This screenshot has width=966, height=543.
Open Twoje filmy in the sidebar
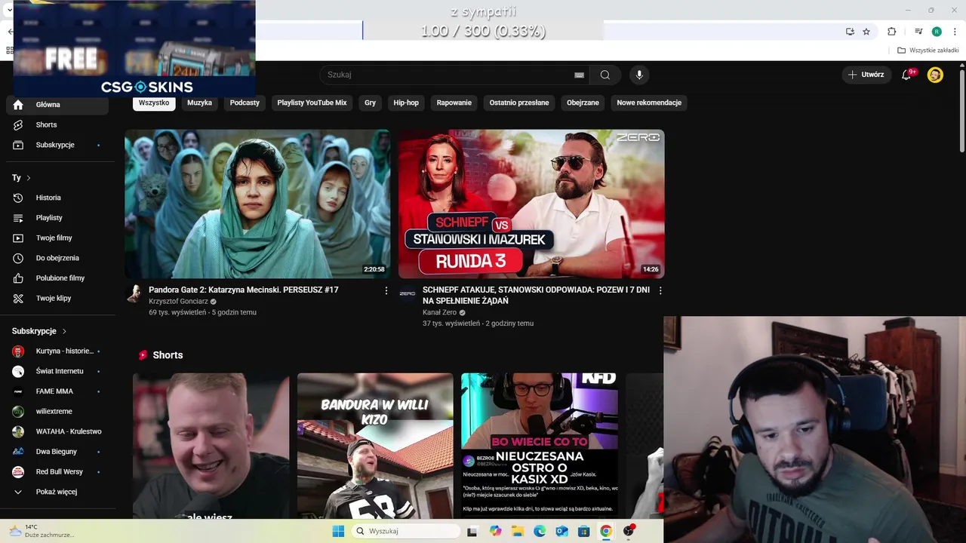point(57,238)
